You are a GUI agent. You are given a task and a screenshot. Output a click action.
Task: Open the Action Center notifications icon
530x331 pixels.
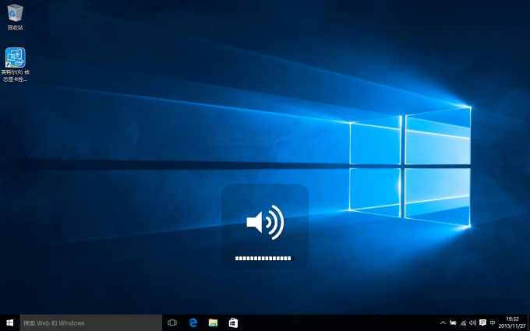[x=483, y=323]
